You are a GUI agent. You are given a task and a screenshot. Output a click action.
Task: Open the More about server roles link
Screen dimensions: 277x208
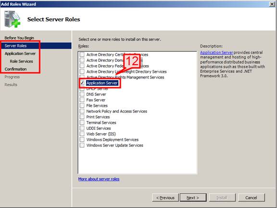(99, 179)
